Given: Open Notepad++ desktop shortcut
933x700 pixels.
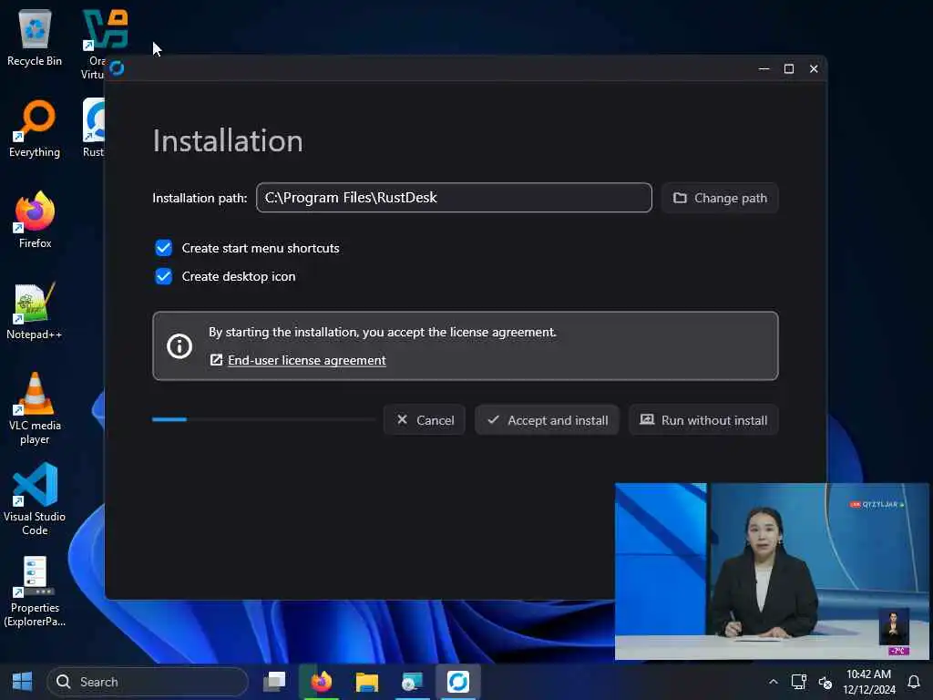Looking at the screenshot, I should (35, 312).
